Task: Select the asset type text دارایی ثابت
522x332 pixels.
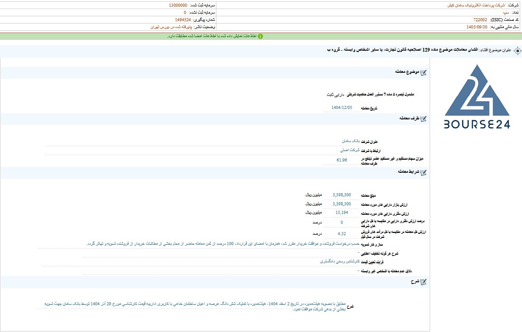Action: pos(335,95)
